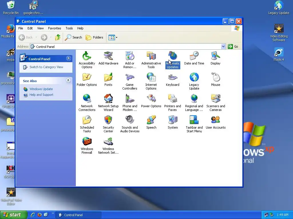293x219 pixels.
Task: Launch Internet Explorer from Quick Launch
Action: [33, 215]
